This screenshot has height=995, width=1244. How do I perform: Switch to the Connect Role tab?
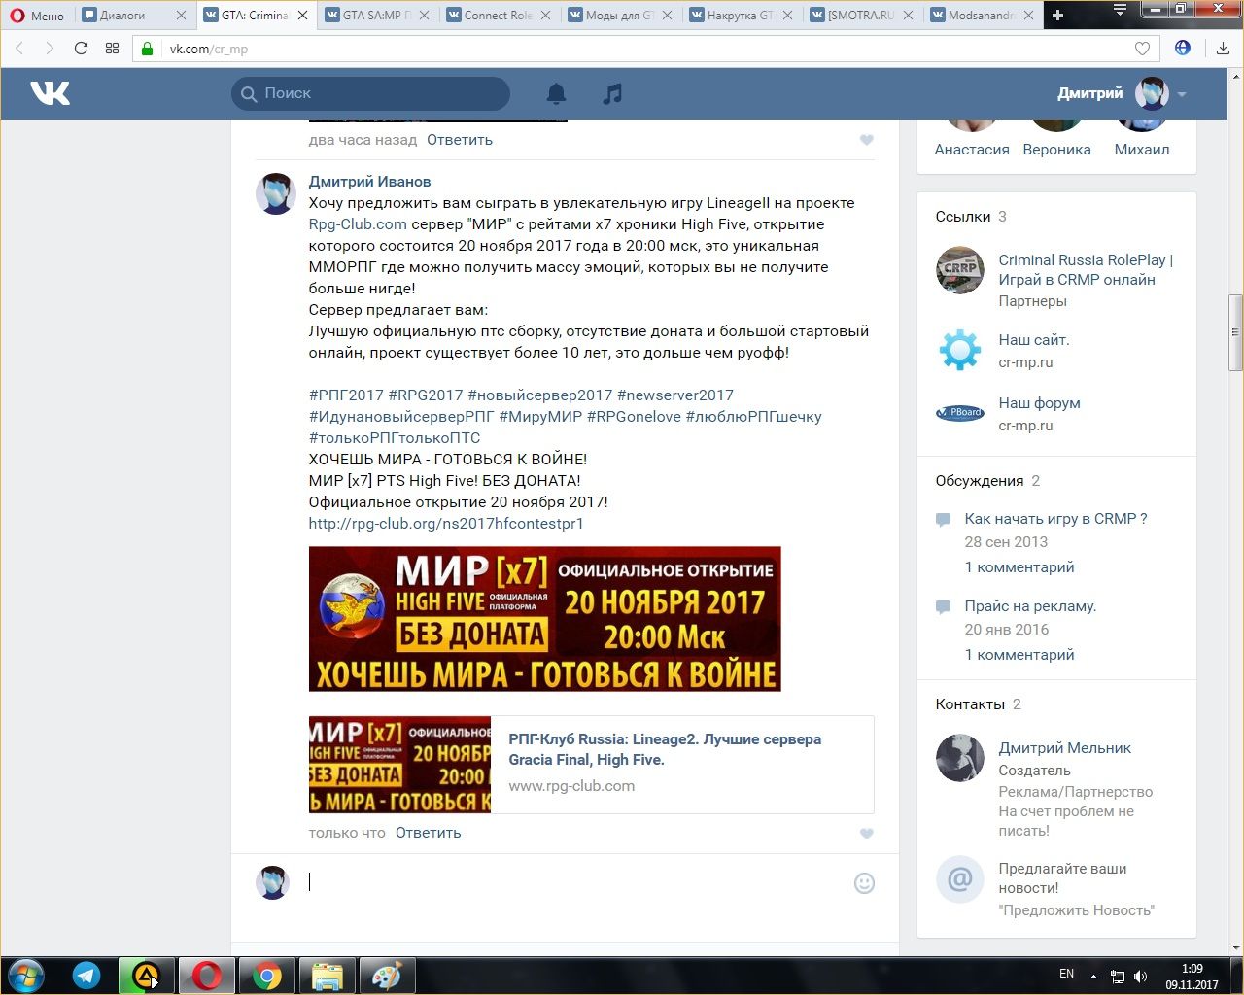coord(499,15)
